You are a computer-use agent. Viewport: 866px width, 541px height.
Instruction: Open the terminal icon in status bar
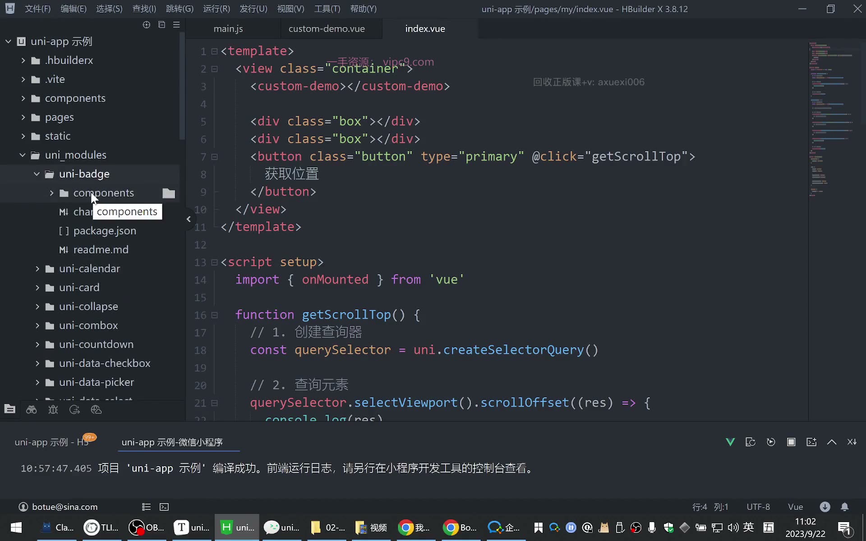tap(164, 507)
